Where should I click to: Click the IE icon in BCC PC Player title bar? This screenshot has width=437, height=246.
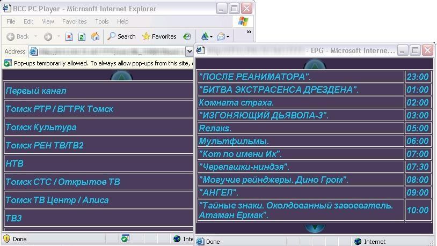tap(6, 8)
